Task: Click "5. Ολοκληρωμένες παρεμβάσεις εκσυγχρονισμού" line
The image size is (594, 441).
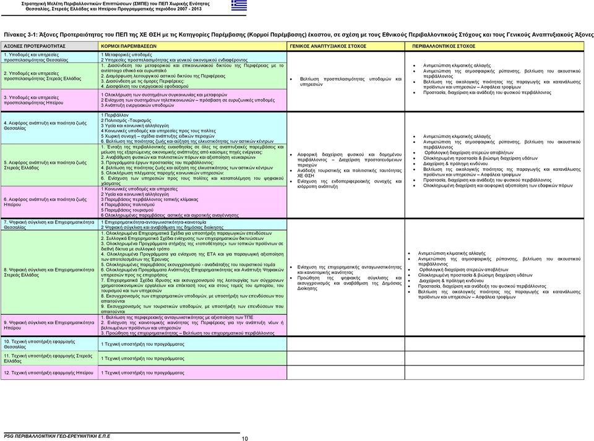Action: tap(188, 265)
